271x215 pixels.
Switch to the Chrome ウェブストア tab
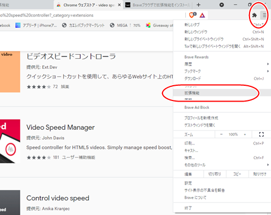(89, 5)
